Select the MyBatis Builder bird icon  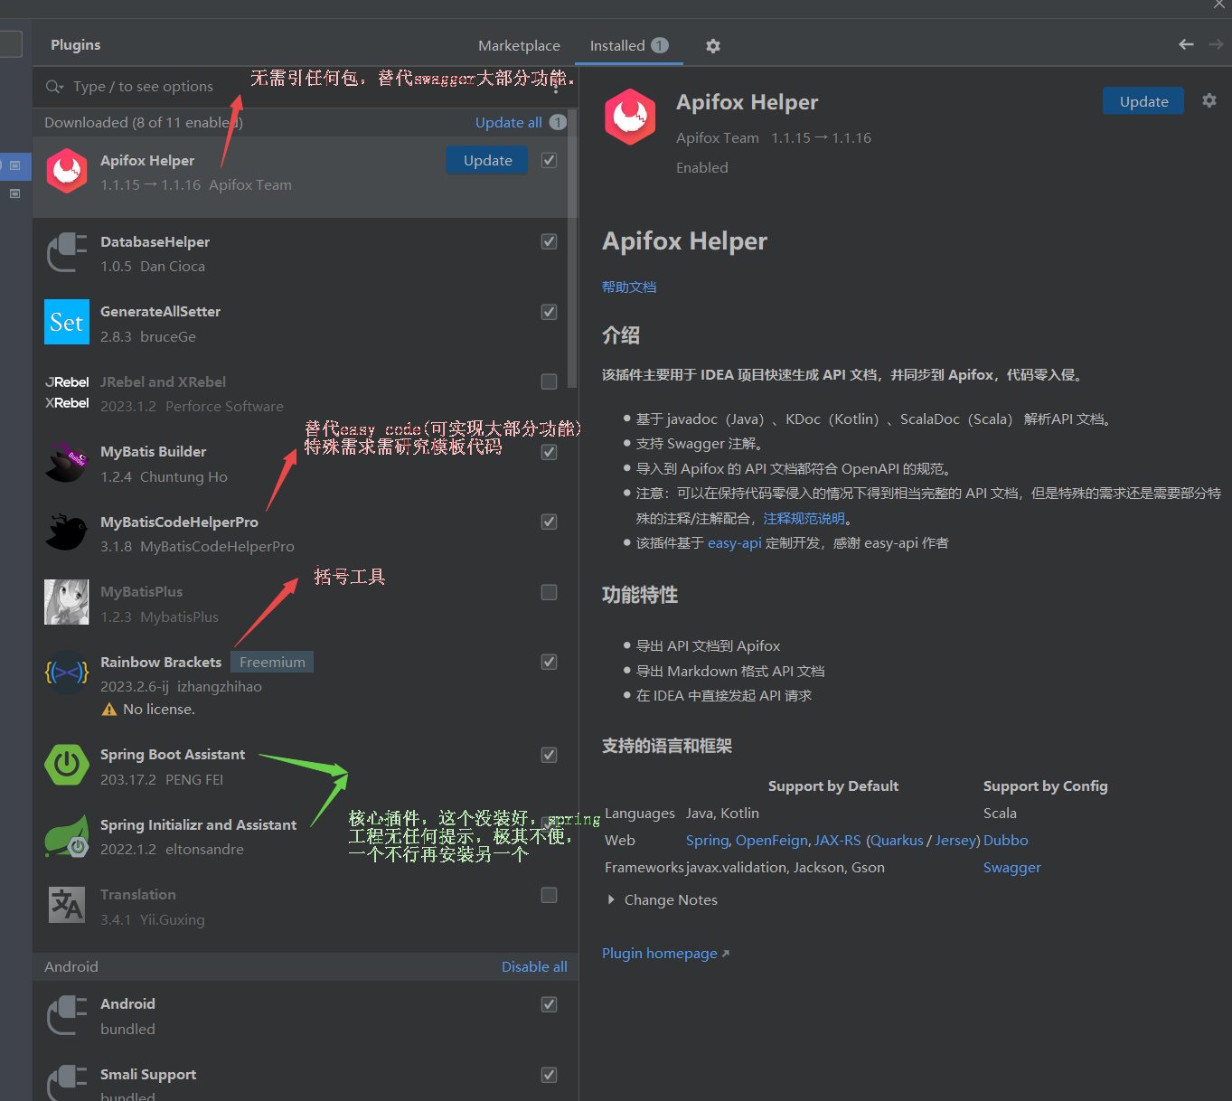67,463
